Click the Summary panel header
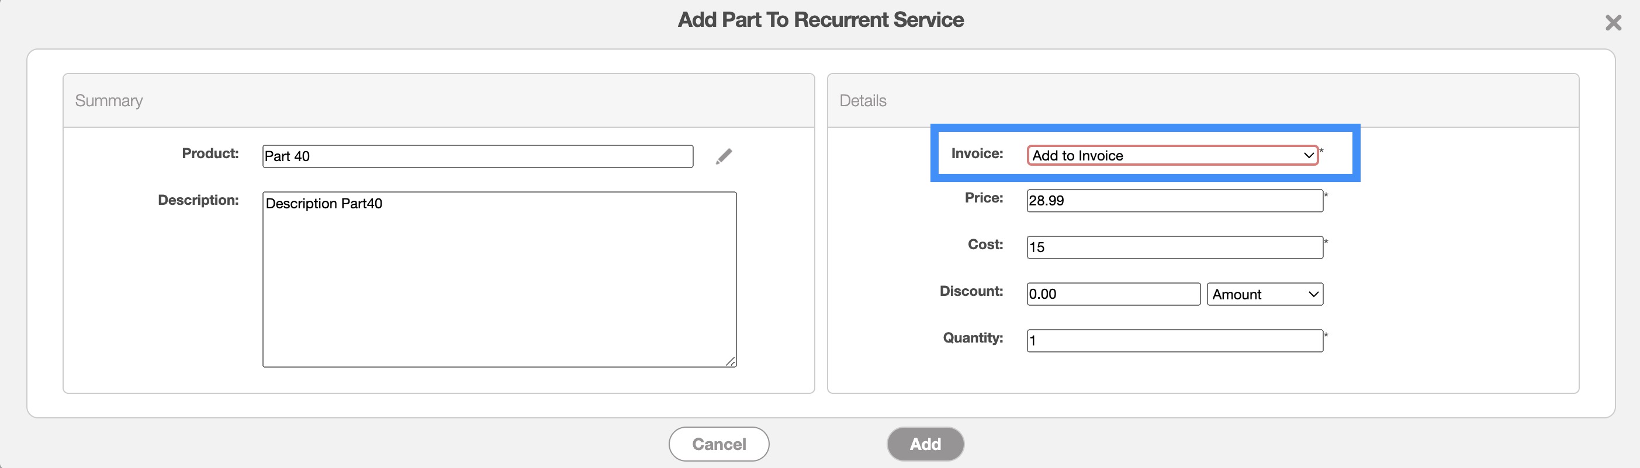Image resolution: width=1640 pixels, height=468 pixels. click(x=109, y=100)
